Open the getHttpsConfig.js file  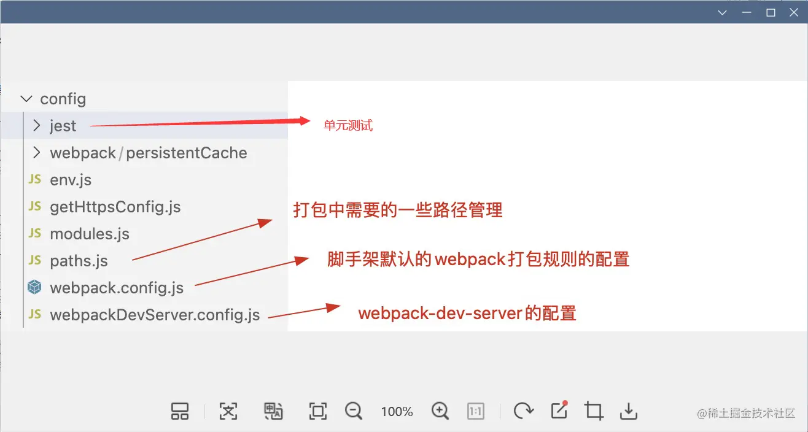tap(115, 207)
